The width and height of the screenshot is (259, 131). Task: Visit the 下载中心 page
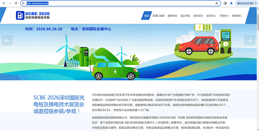(x=224, y=15)
